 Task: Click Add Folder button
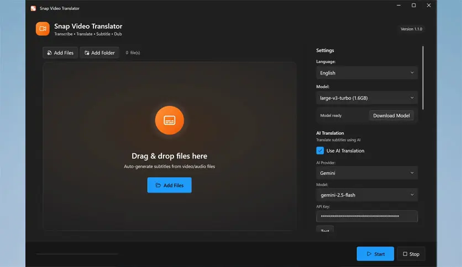99,52
